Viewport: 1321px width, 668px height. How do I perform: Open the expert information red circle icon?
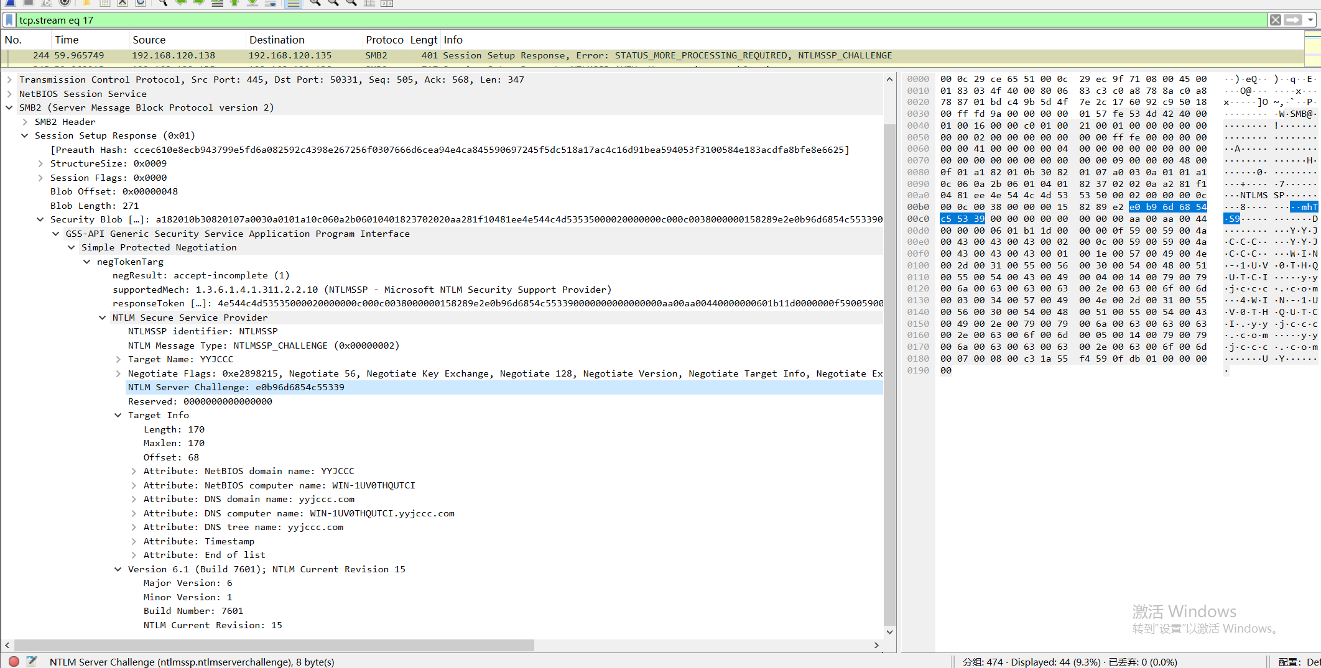point(14,661)
